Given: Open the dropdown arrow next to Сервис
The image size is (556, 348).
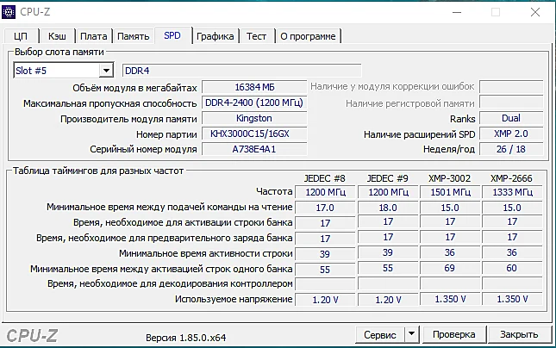Looking at the screenshot, I should click(x=411, y=334).
